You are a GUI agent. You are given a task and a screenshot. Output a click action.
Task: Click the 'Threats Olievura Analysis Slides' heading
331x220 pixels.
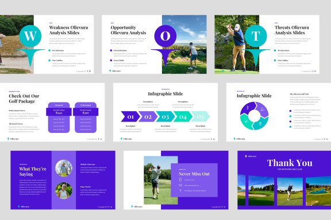click(x=292, y=30)
